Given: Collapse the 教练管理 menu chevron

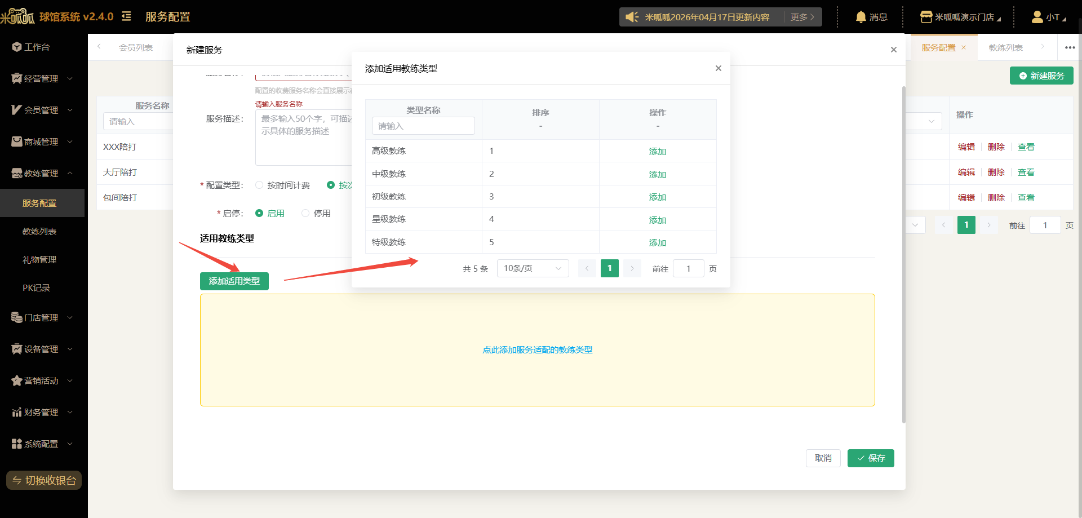Looking at the screenshot, I should 70,173.
